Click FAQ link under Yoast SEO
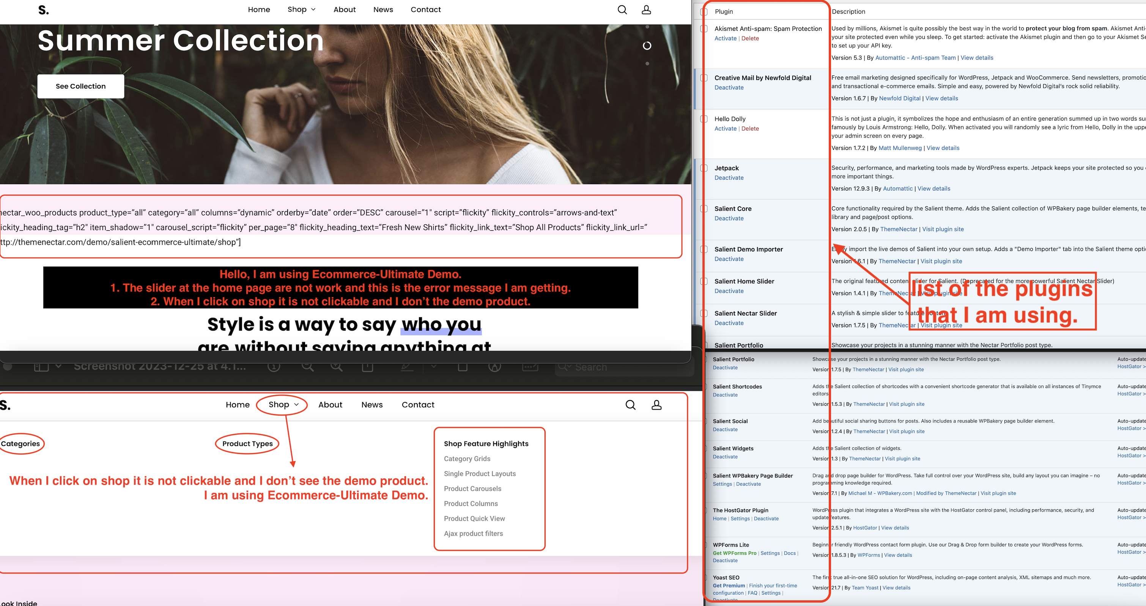Image resolution: width=1146 pixels, height=606 pixels. pyautogui.click(x=752, y=593)
